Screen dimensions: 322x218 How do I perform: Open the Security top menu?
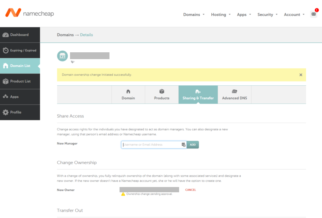267,14
